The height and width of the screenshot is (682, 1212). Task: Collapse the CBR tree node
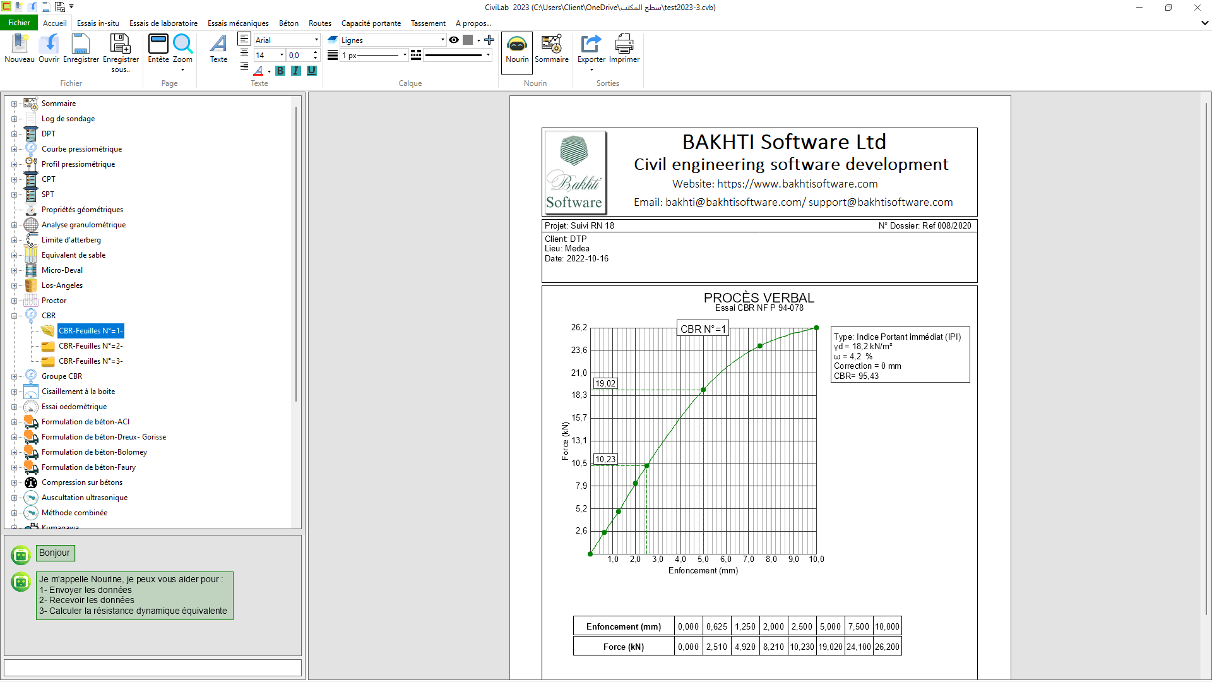pyautogui.click(x=14, y=316)
